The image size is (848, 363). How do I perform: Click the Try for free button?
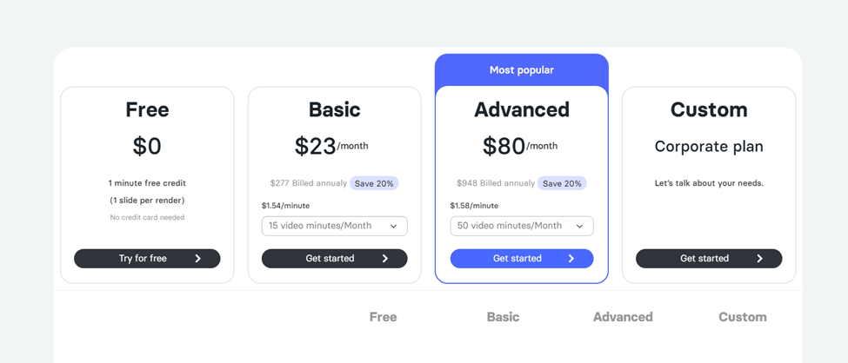[147, 258]
